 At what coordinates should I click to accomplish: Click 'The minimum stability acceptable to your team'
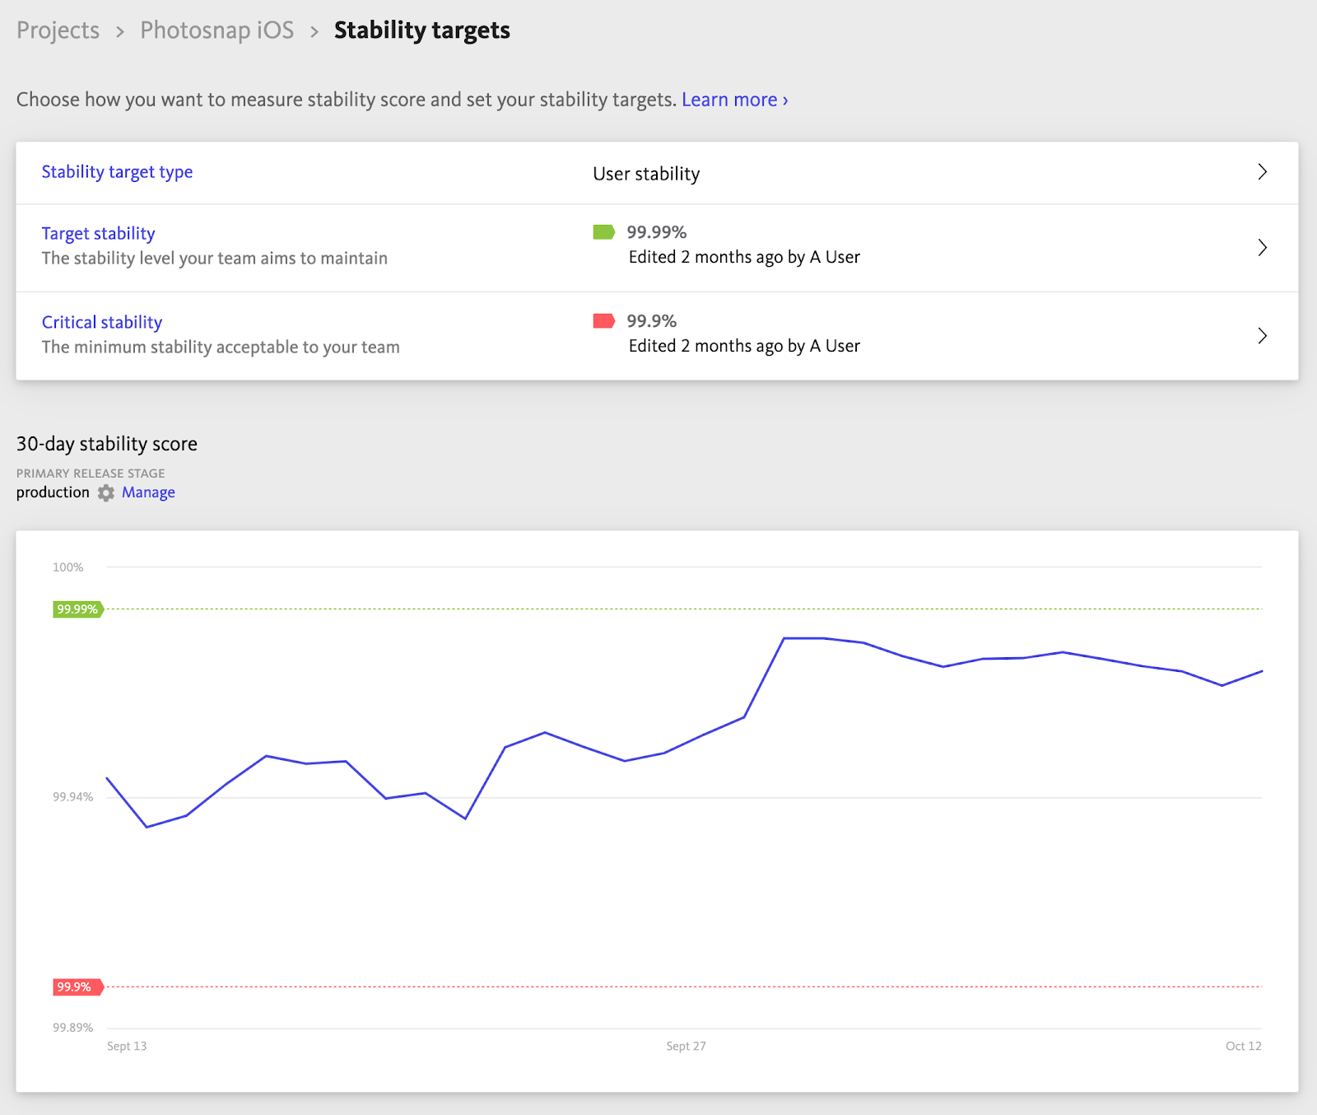tap(221, 348)
